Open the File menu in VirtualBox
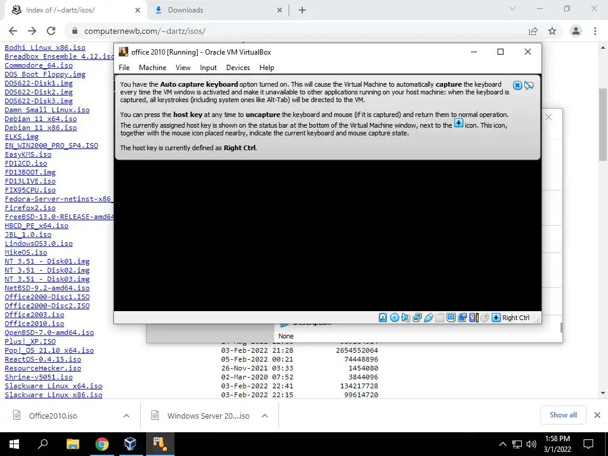This screenshot has height=456, width=608. [x=124, y=68]
